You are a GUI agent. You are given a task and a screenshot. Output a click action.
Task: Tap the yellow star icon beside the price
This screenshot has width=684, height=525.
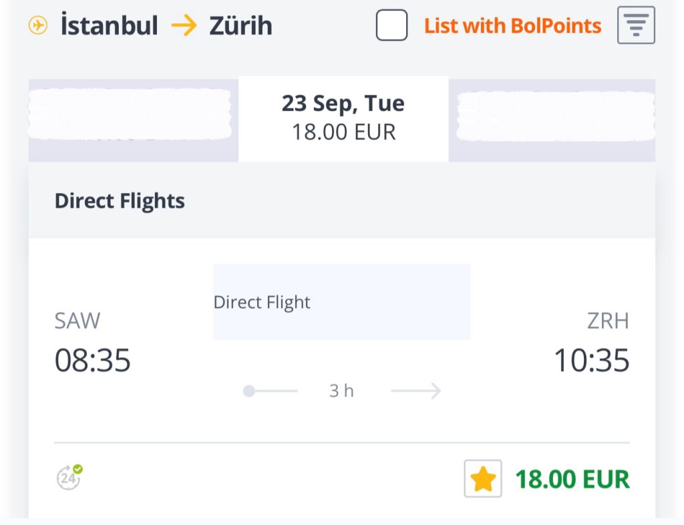point(483,479)
